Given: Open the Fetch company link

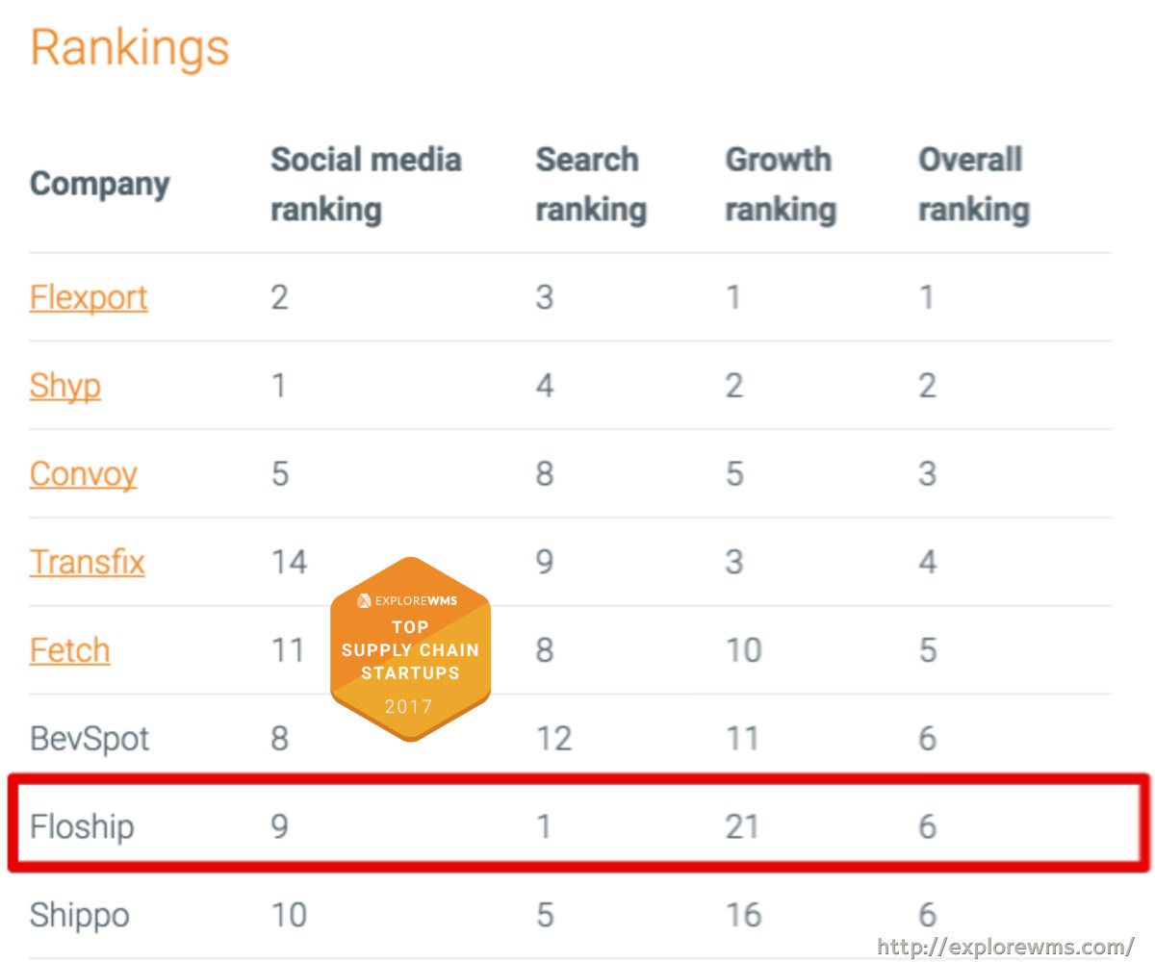Looking at the screenshot, I should tap(69, 650).
